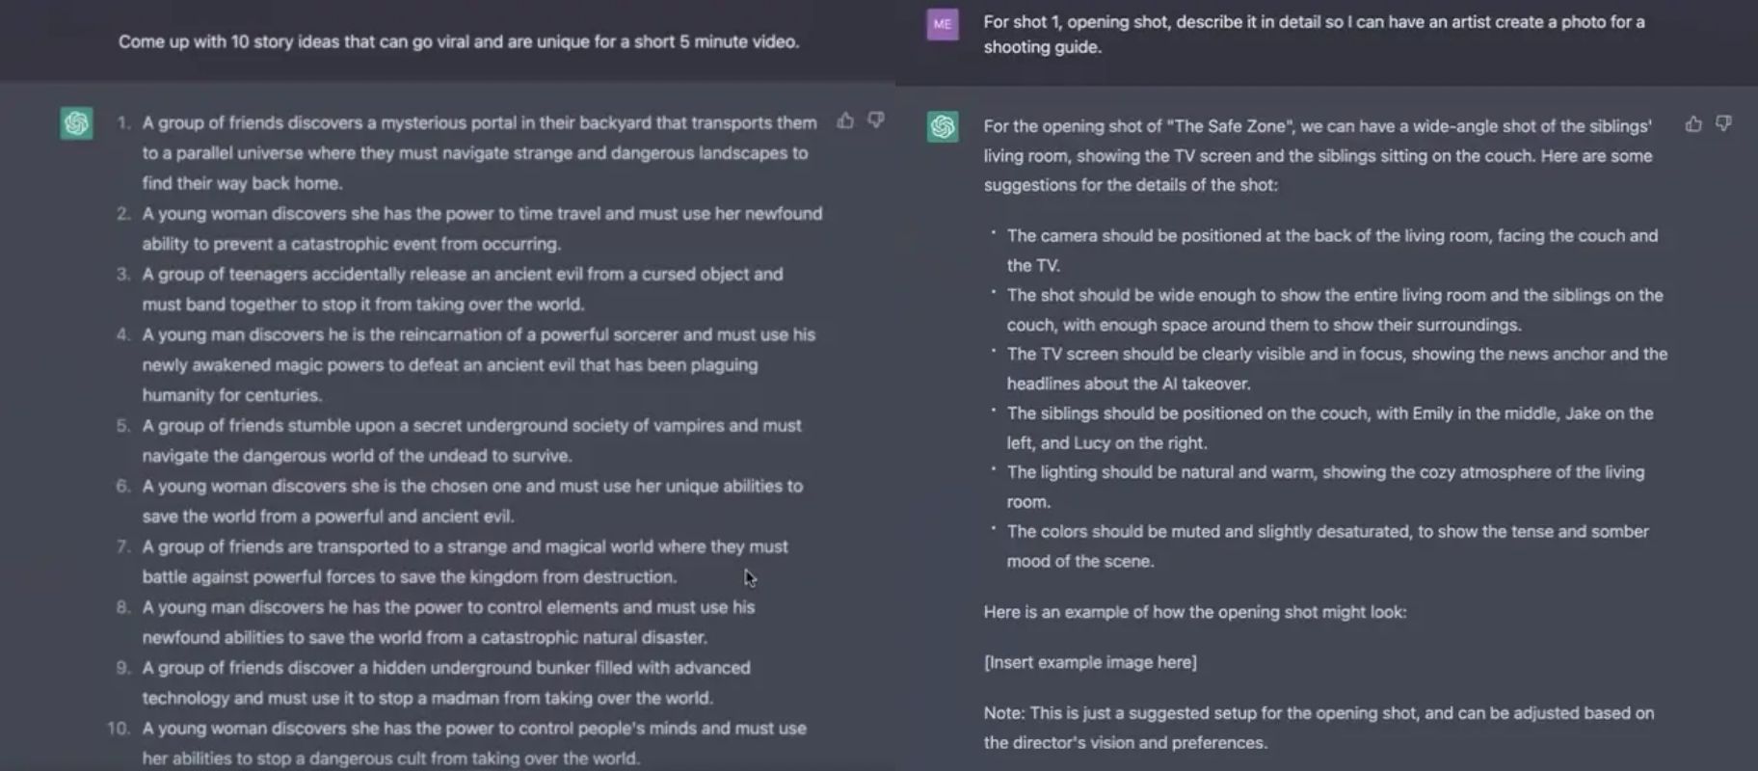Thumbs down the story ideas response
The height and width of the screenshot is (771, 1758).
pos(876,120)
